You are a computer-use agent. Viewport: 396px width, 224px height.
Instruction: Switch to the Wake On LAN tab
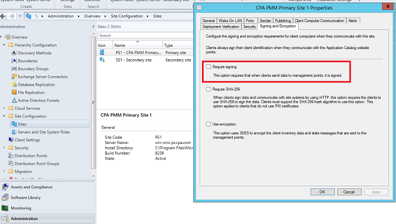(230, 21)
